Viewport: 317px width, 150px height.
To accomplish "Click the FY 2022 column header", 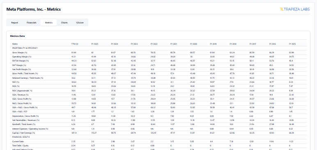I will (x=154, y=44).
